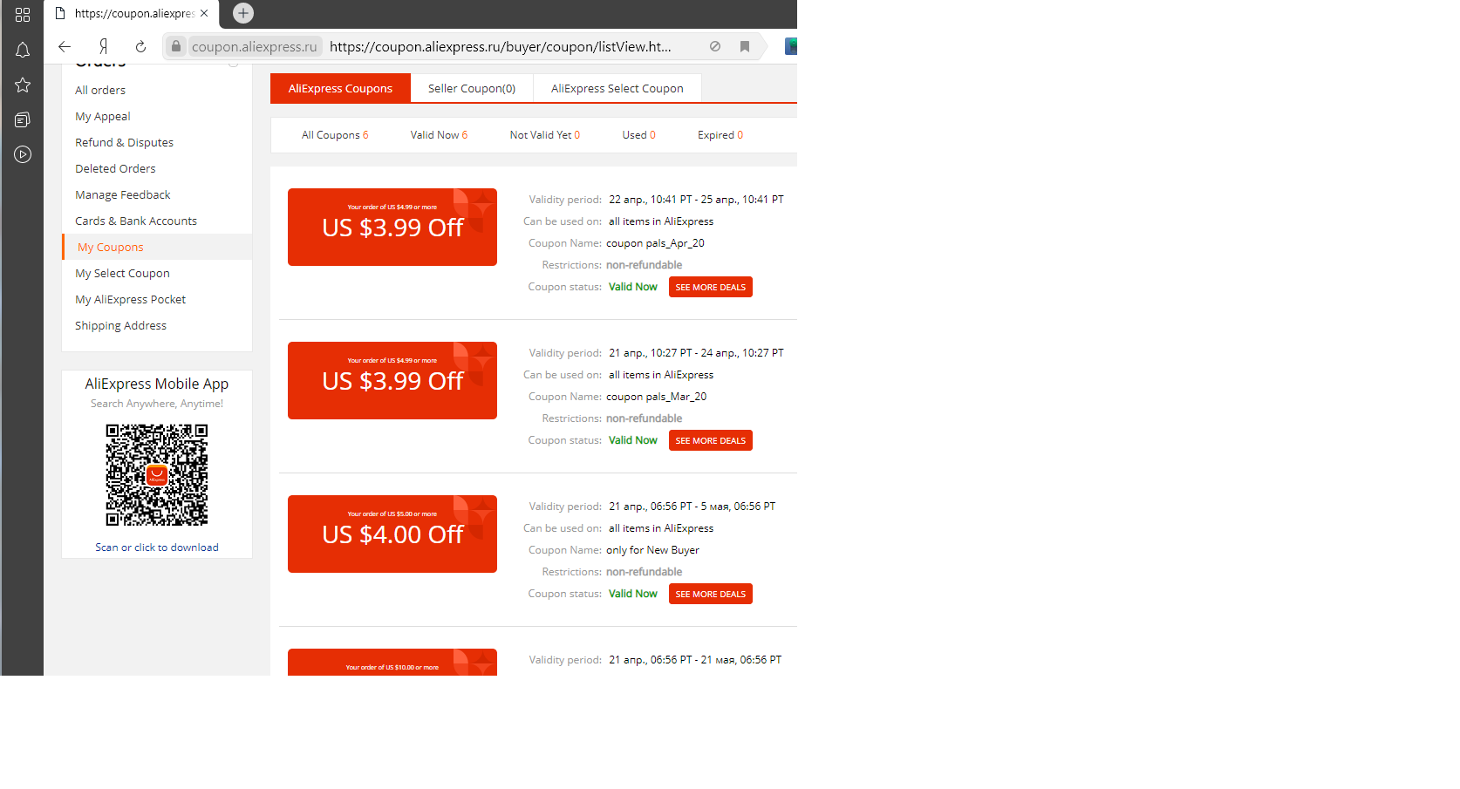
Task: Switch to the AliExpress Coupons tab
Action: coord(340,88)
